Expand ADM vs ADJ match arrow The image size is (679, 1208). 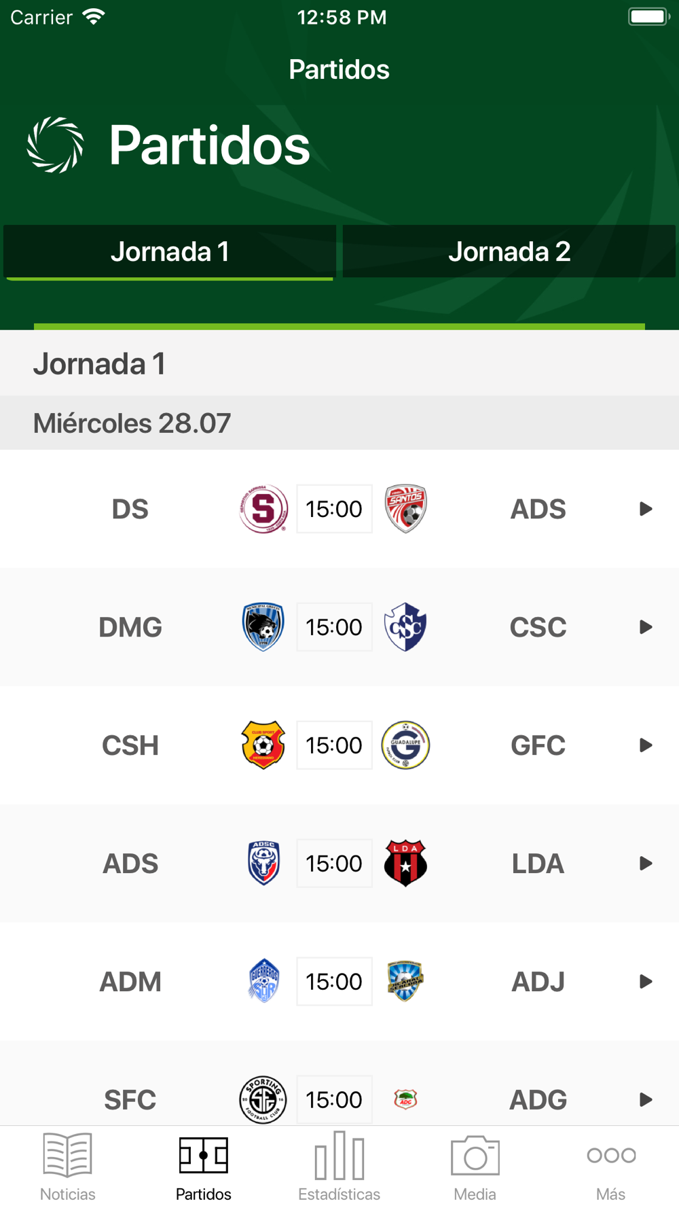[646, 982]
